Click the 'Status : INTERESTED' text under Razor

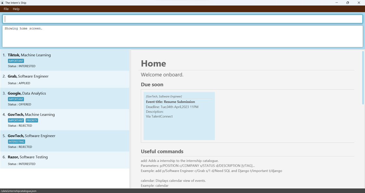pos(22,164)
